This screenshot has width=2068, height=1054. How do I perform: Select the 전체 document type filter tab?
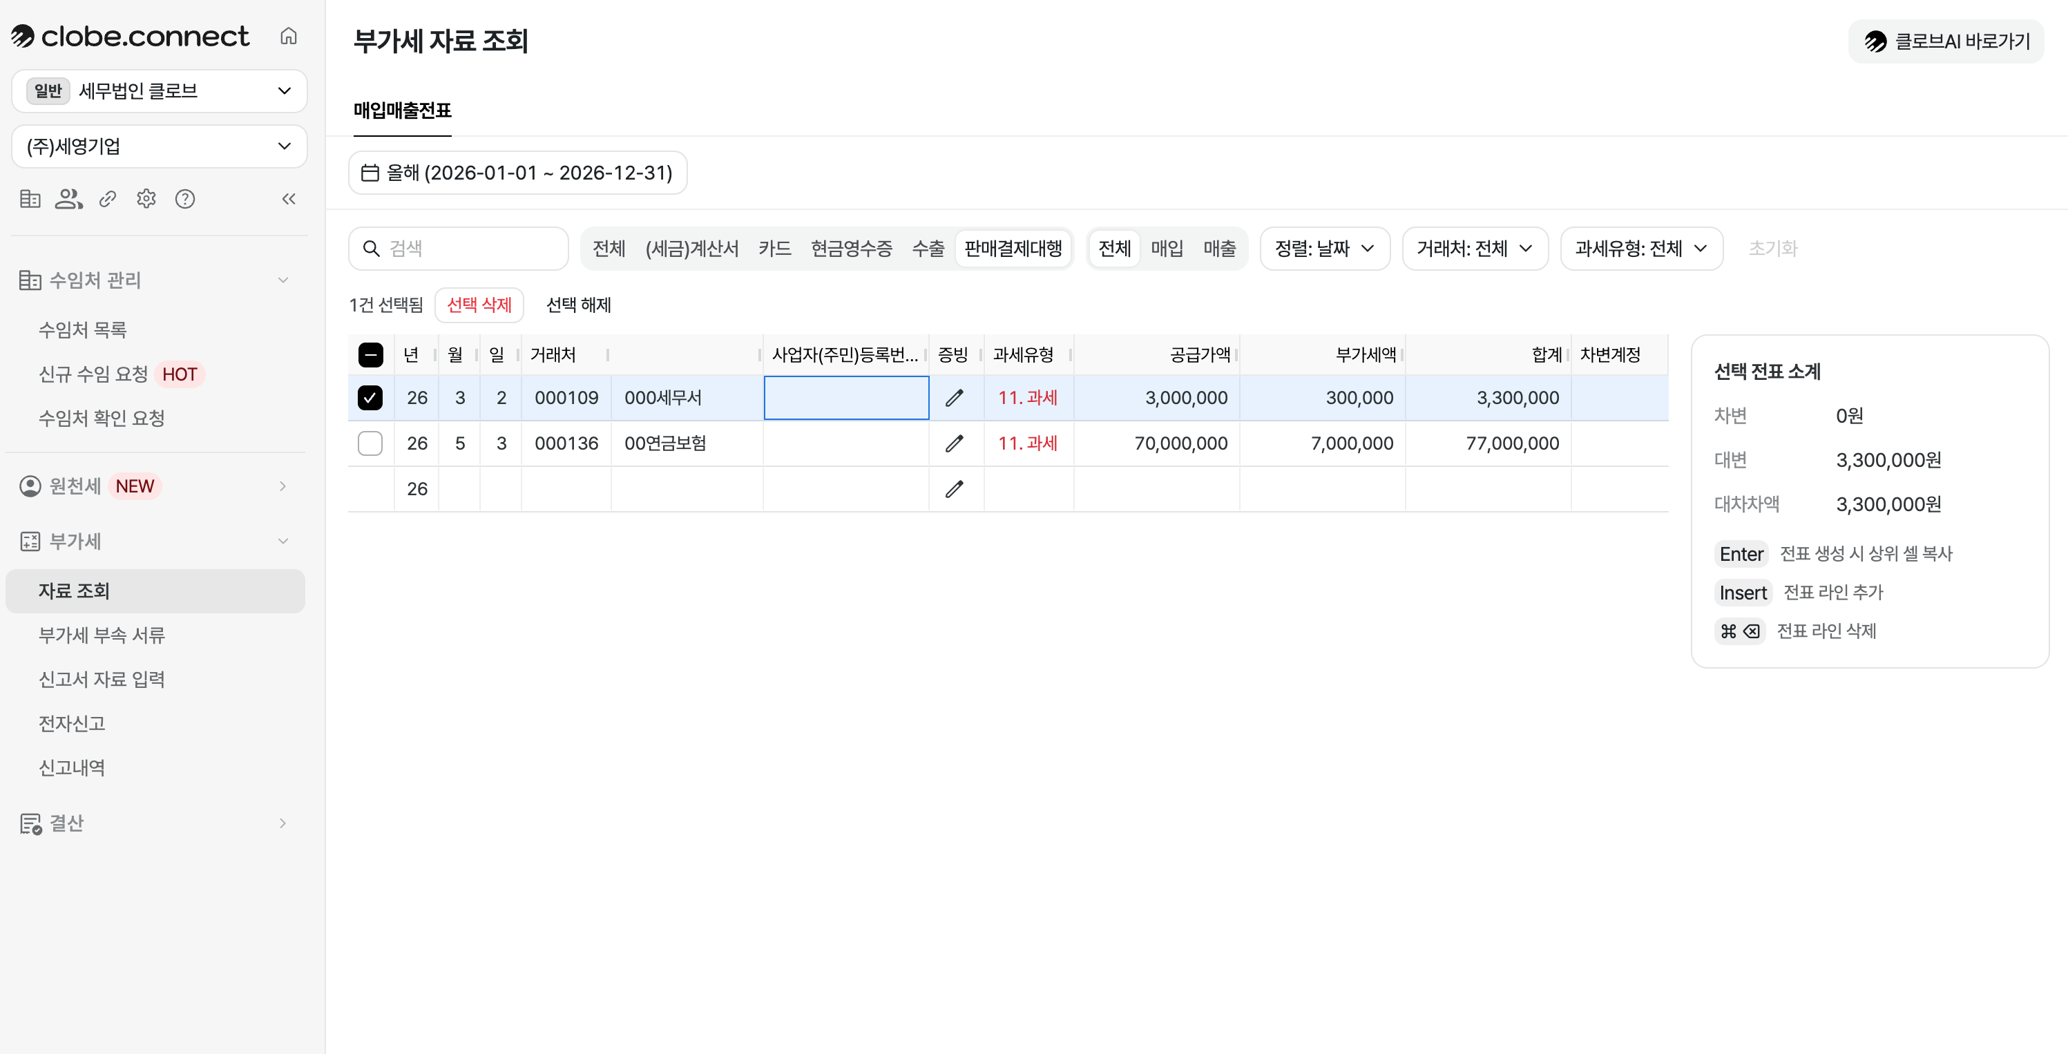(609, 249)
